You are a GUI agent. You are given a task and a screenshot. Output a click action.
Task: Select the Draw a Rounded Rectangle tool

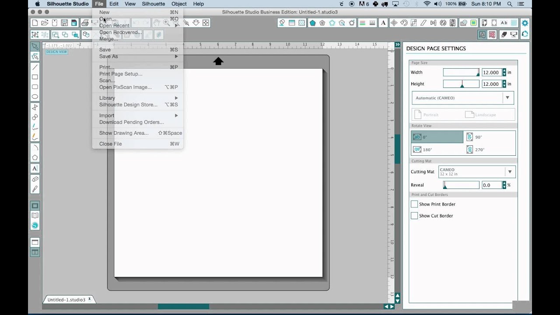tap(35, 87)
